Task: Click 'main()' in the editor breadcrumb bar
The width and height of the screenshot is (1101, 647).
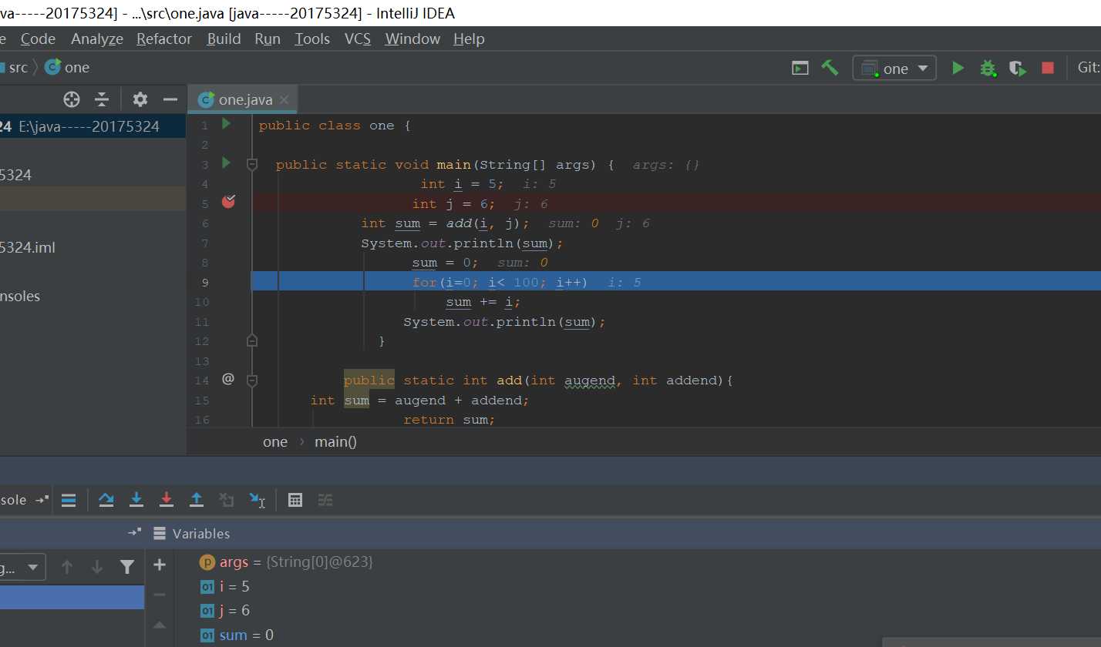Action: 335,442
